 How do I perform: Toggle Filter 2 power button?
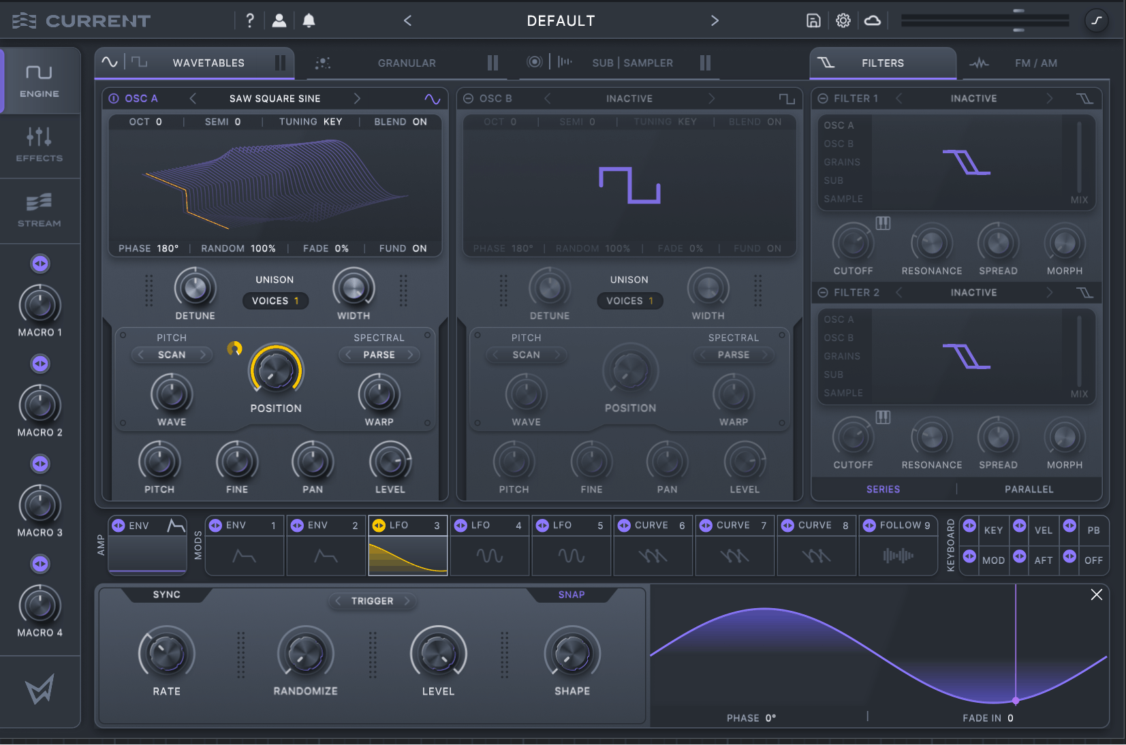pyautogui.click(x=823, y=293)
